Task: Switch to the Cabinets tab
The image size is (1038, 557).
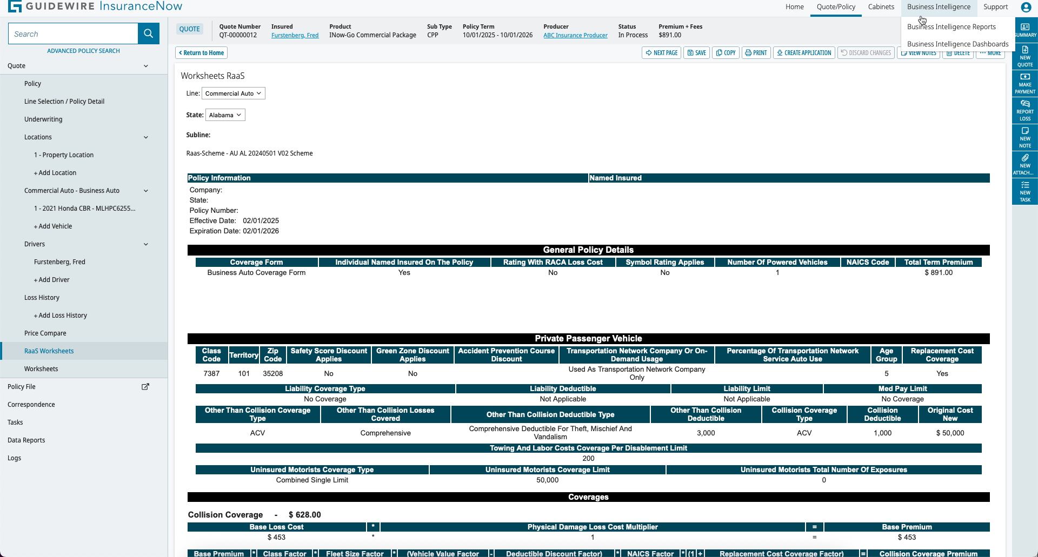Action: coord(881,6)
